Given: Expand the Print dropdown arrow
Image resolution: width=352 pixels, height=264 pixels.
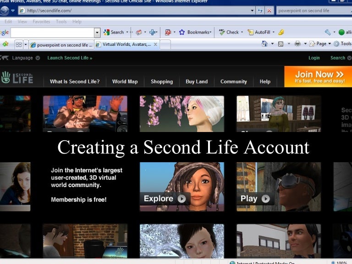Looking at the screenshot, I should 305,44.
